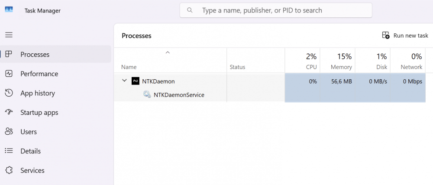Toggle the hamburger navigation menu

9,35
